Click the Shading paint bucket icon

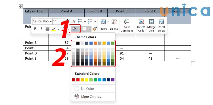[74, 29]
